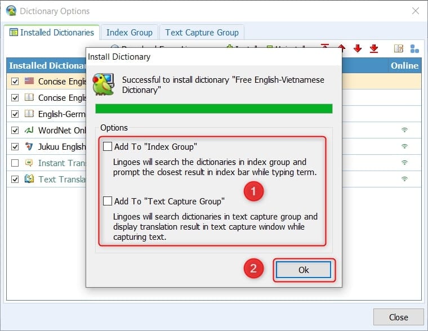428x331 pixels.
Task: Open the Index Group tab
Action: click(130, 33)
